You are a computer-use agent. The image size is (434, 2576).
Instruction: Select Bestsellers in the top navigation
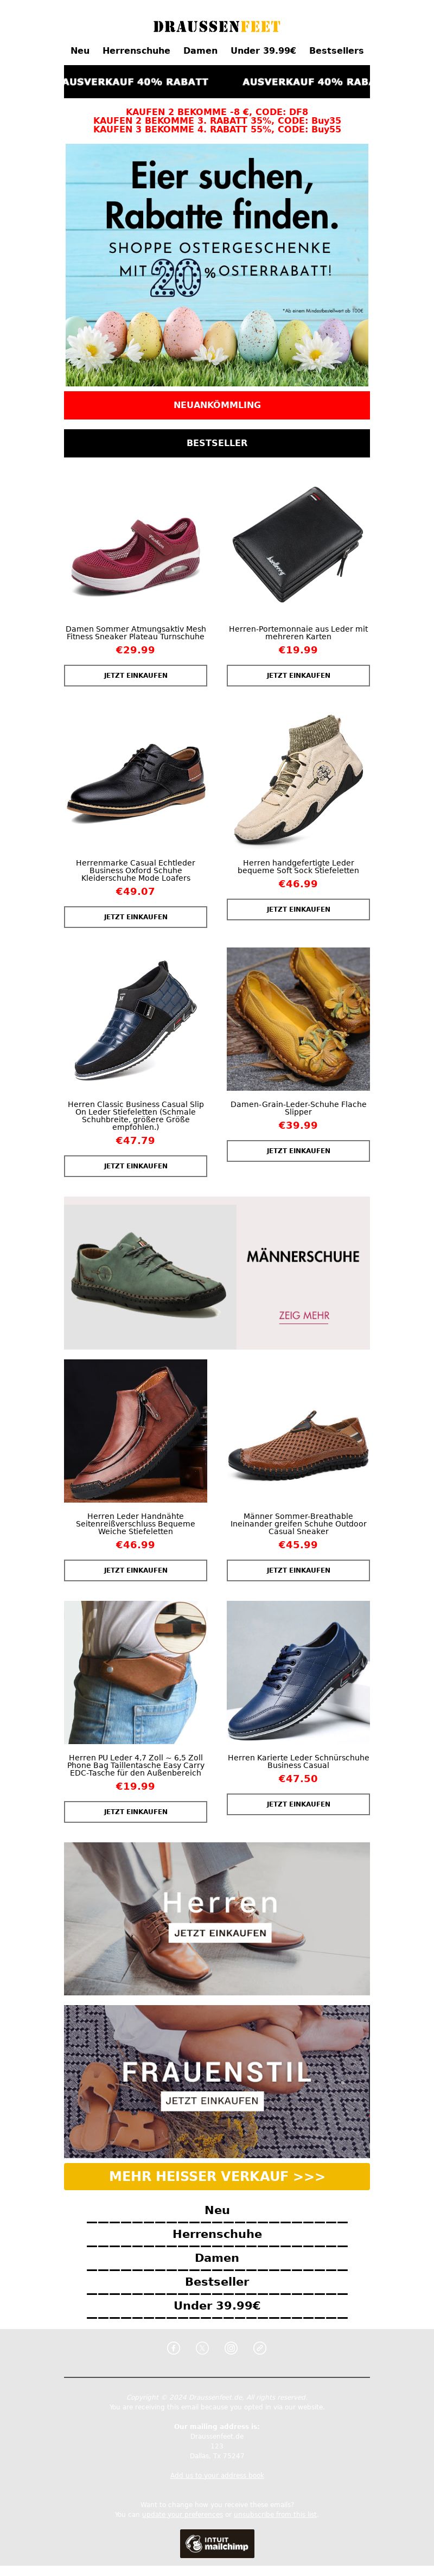click(336, 50)
